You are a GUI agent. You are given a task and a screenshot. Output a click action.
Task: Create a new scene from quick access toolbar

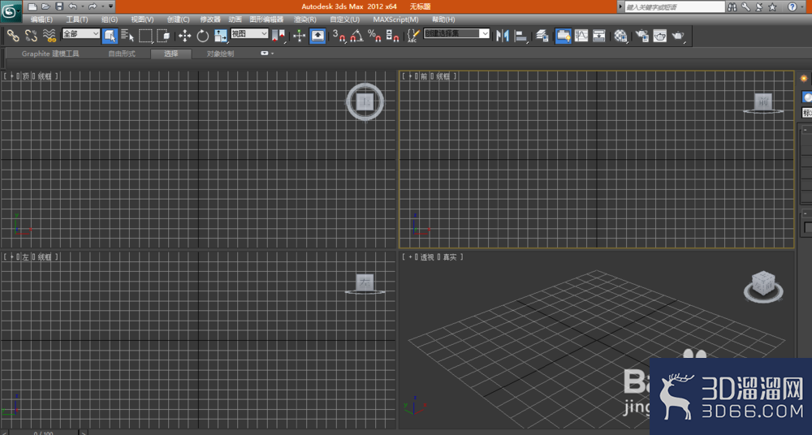(32, 6)
